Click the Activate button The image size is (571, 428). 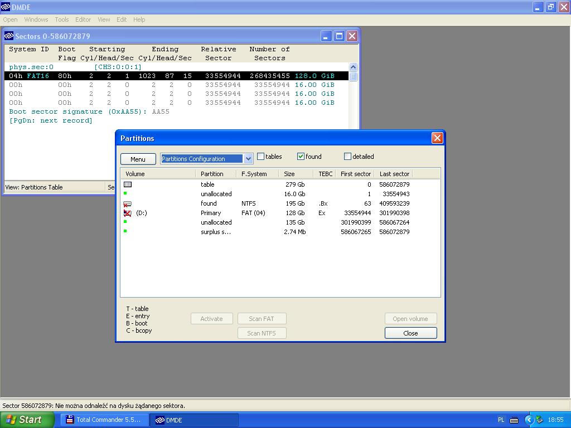coord(211,319)
